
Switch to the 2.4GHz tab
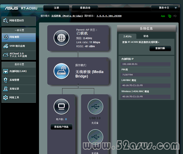point(127,36)
